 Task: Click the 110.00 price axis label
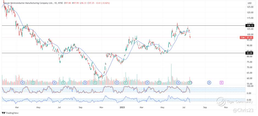[249, 23]
